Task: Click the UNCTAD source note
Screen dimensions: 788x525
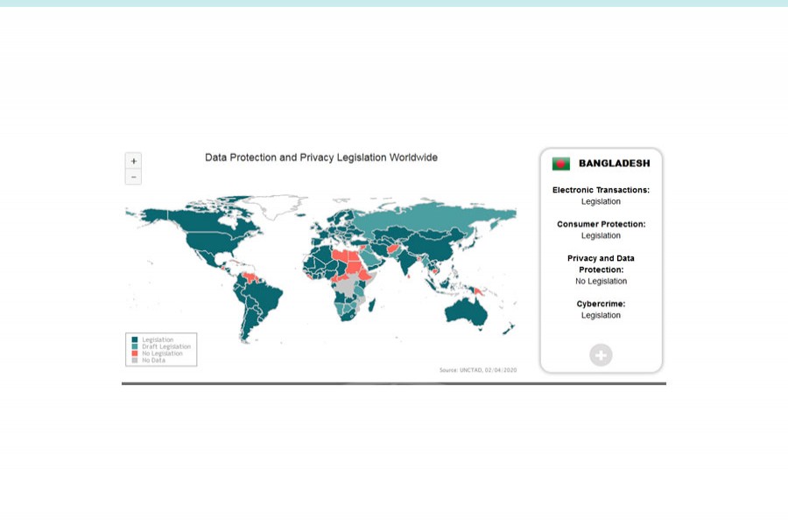Action: (477, 370)
